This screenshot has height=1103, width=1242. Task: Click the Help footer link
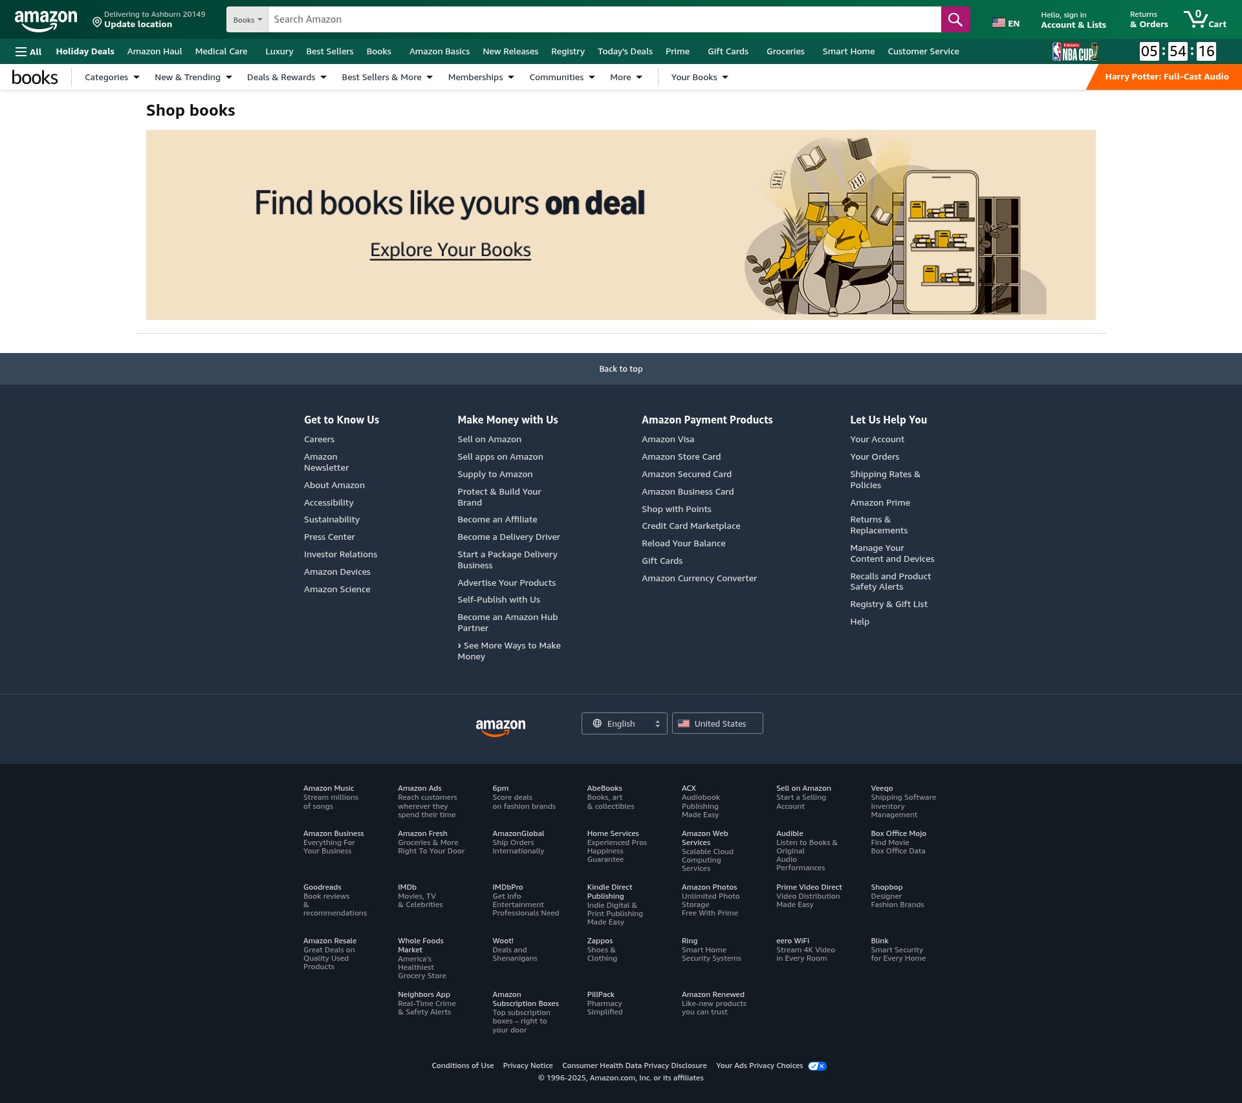(x=860, y=622)
